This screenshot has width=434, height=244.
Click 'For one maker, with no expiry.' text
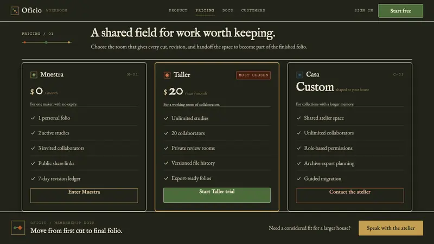(x=54, y=104)
